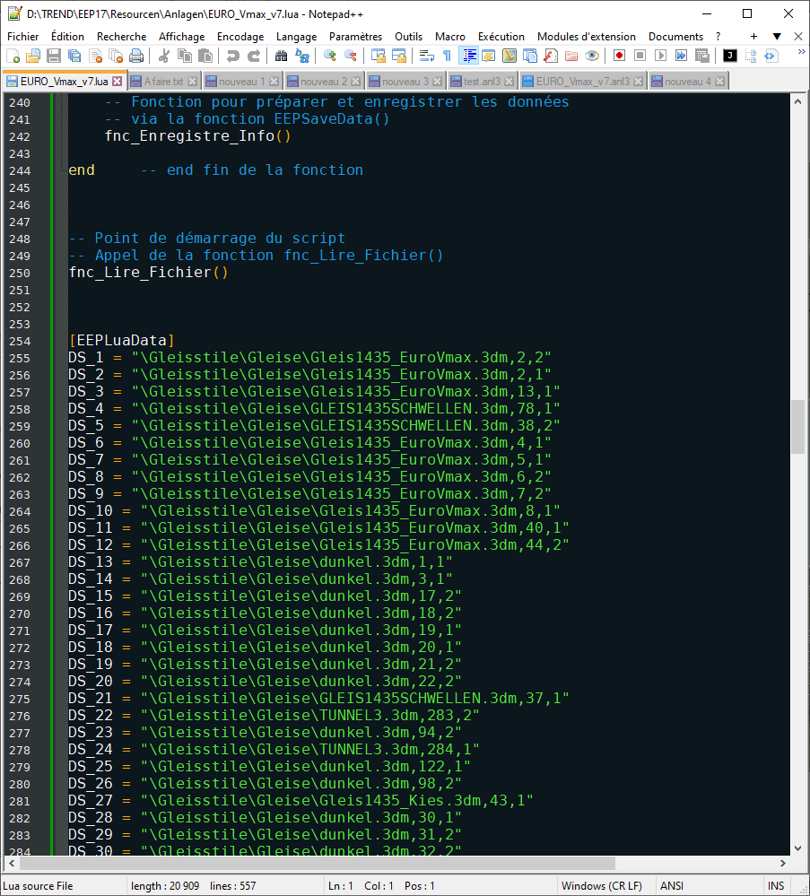Click the user-defined language icon
The image size is (810, 896).
coord(488,56)
